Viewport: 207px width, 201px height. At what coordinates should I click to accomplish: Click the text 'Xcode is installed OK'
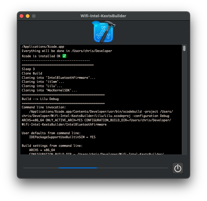(x=41, y=56)
